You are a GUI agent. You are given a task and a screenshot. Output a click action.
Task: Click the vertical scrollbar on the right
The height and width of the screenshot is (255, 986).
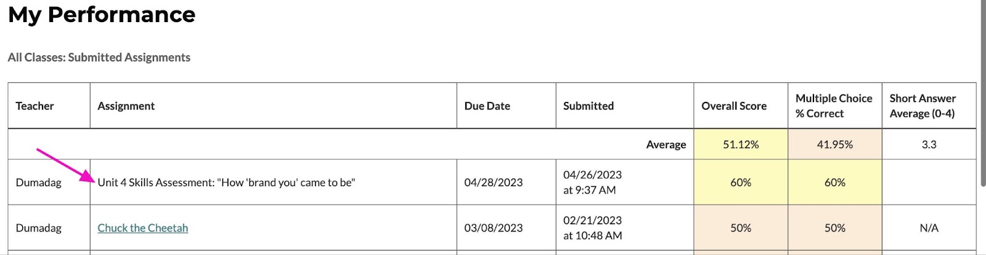(x=981, y=92)
